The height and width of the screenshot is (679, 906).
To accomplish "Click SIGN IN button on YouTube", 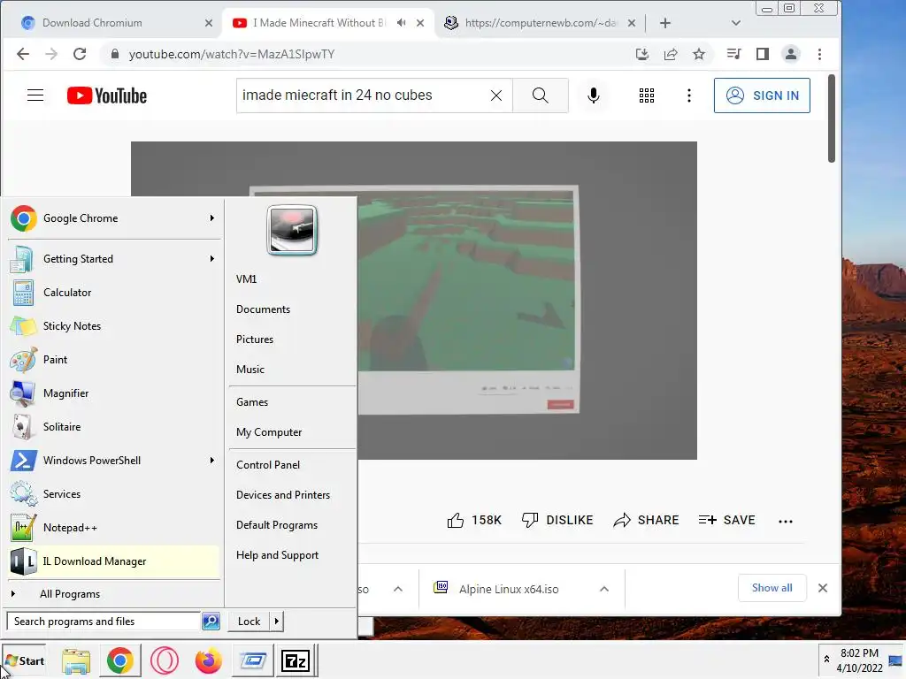I will 762,95.
